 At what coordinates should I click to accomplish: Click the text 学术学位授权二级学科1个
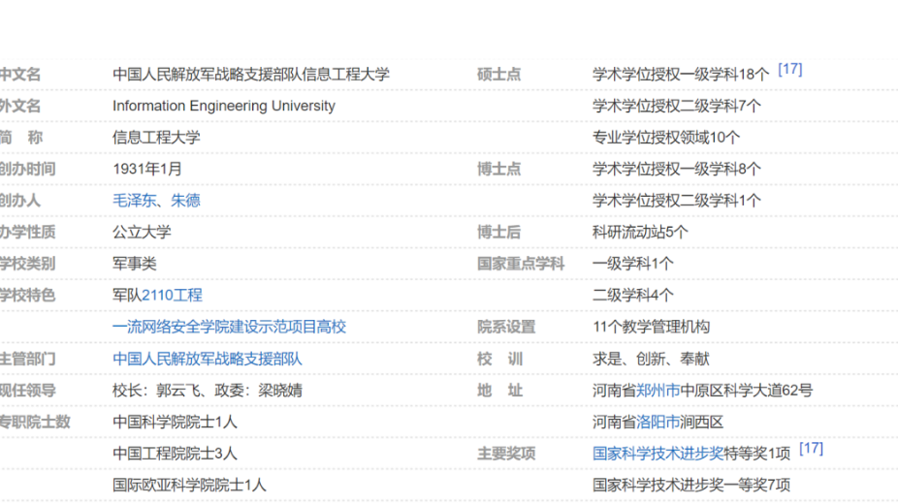pos(676,201)
